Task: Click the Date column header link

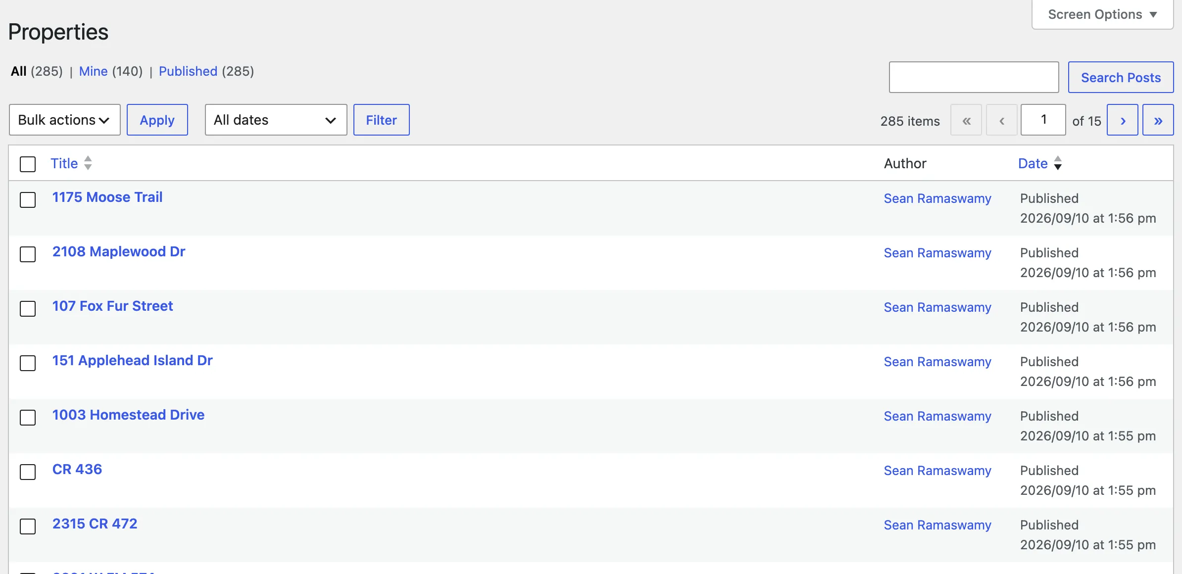Action: pos(1033,163)
